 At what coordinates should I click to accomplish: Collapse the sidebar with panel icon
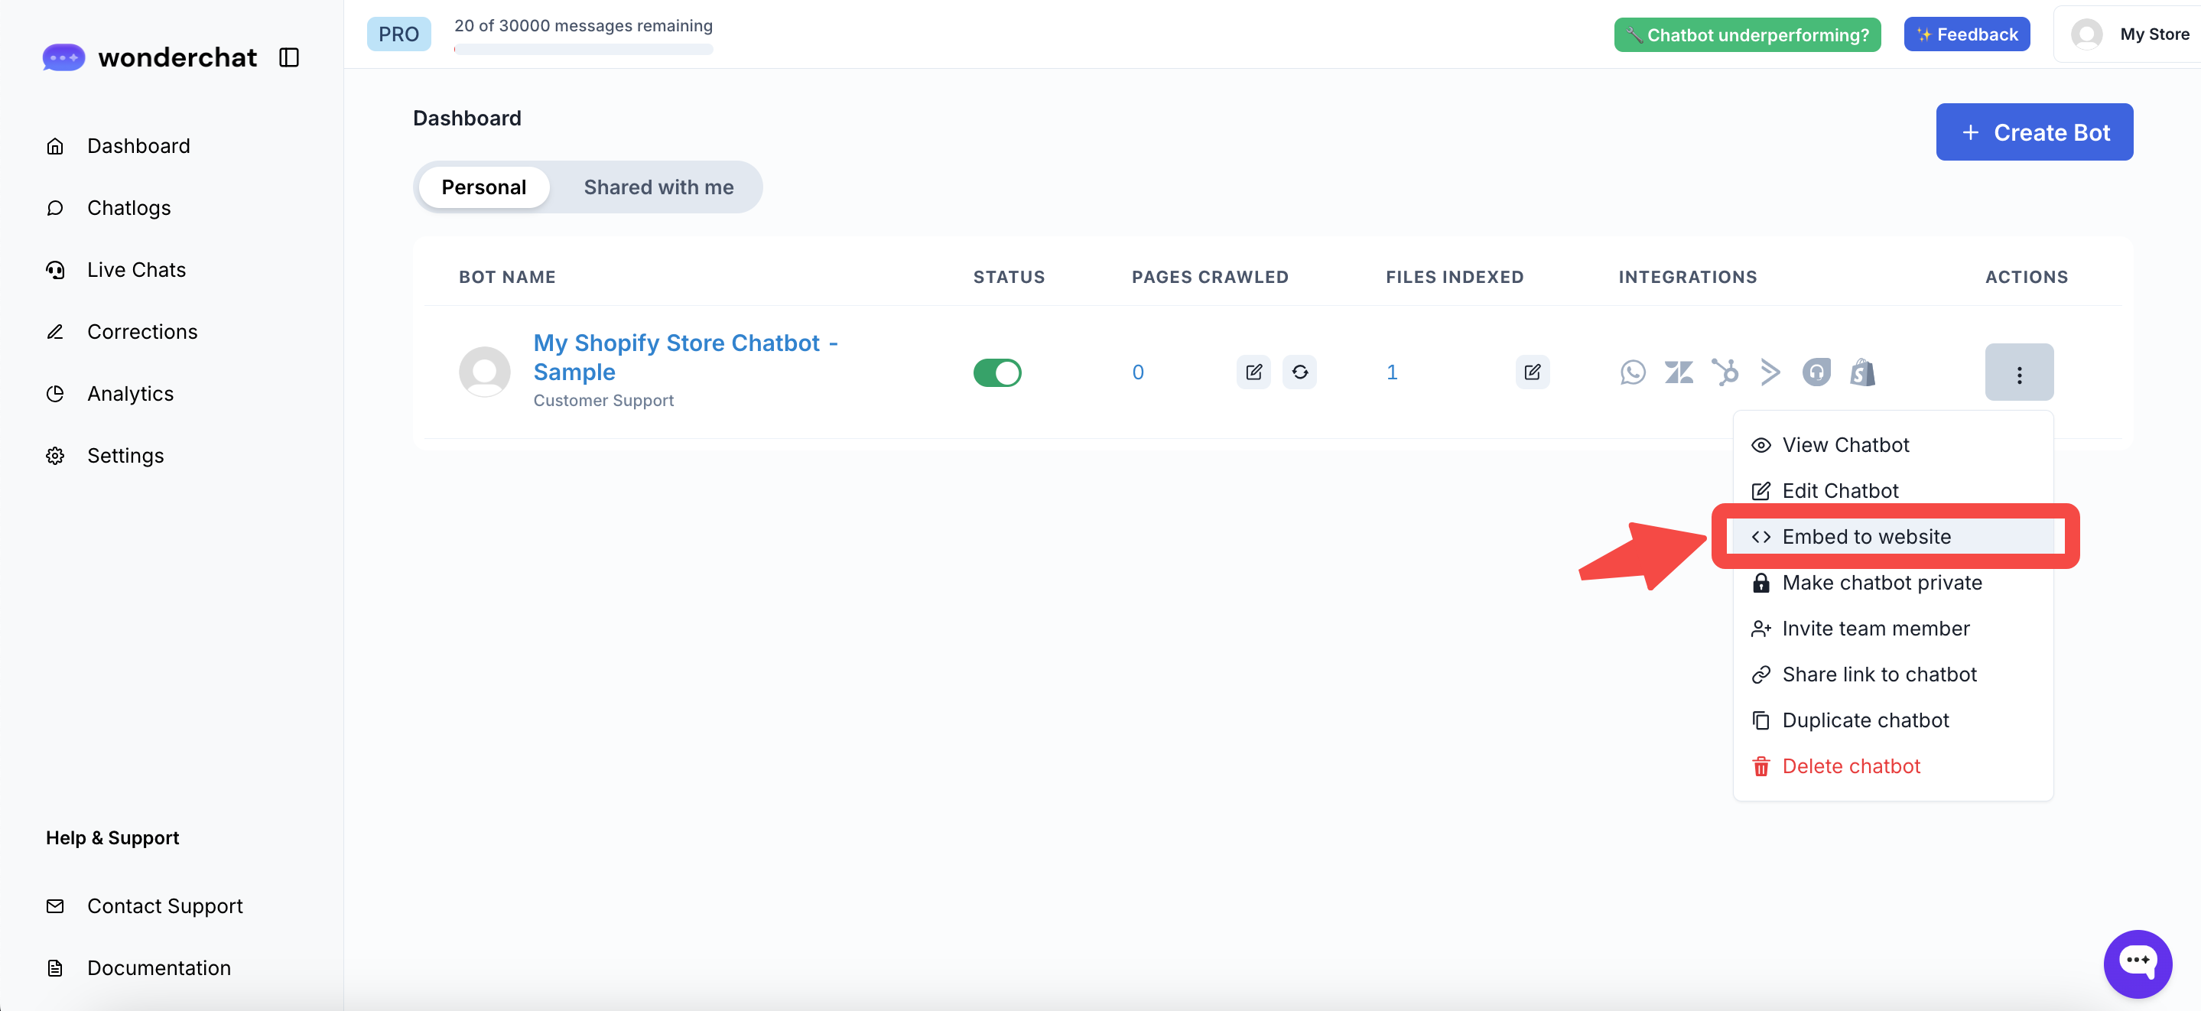pos(289,57)
